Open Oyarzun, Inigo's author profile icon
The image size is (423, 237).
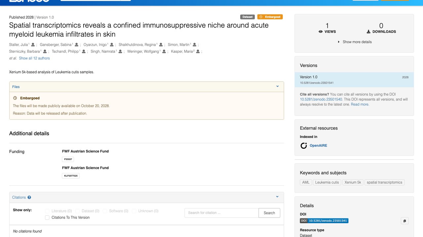pyautogui.click(x=112, y=45)
